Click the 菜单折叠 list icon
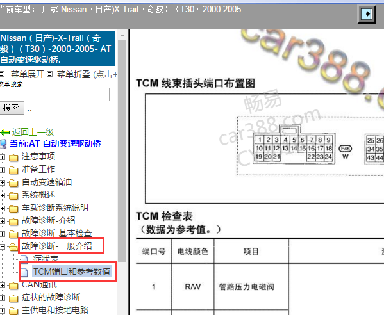 click(50, 74)
